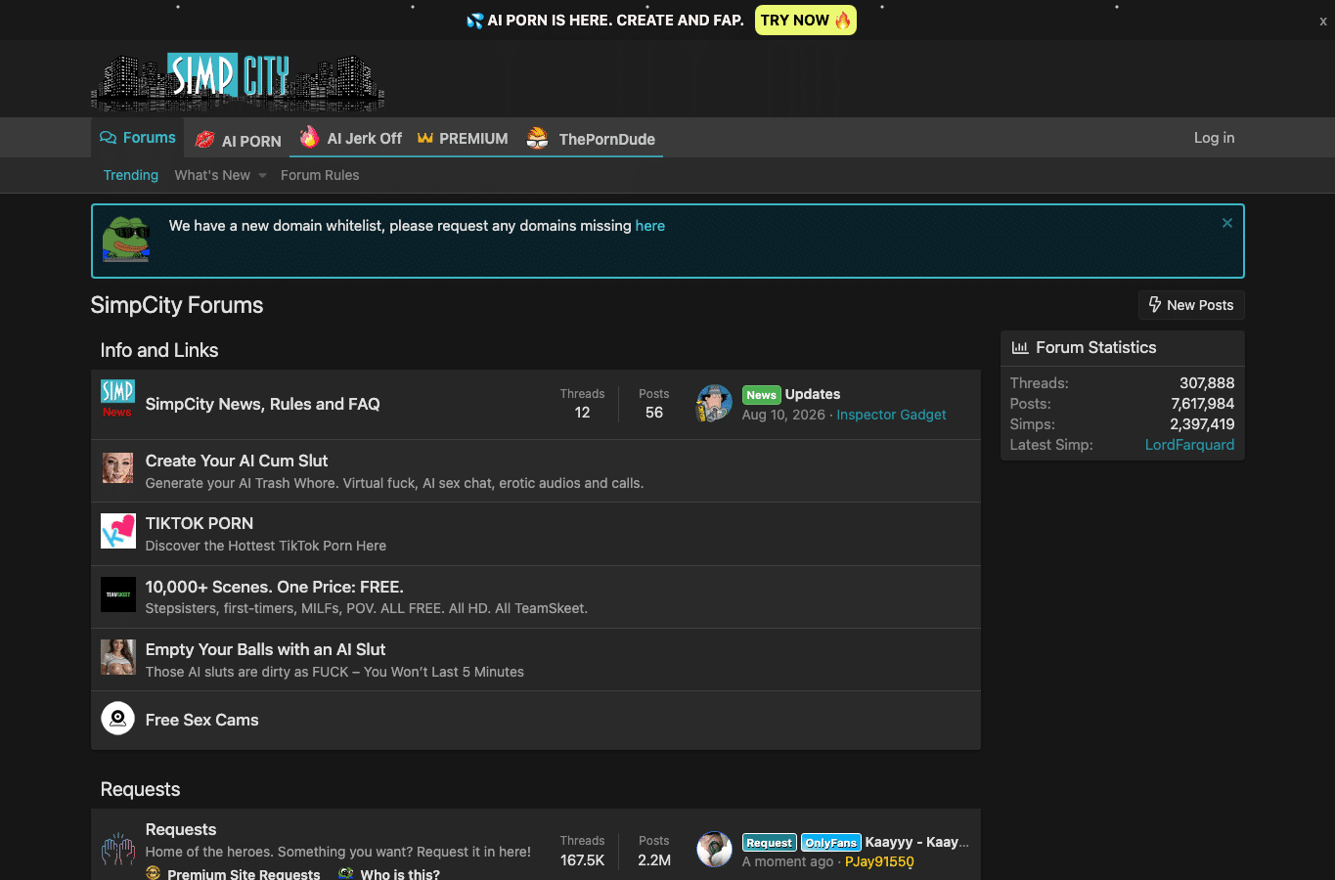Click the Forums speech-bubble icon
Image resolution: width=1335 pixels, height=880 pixels.
click(x=108, y=138)
